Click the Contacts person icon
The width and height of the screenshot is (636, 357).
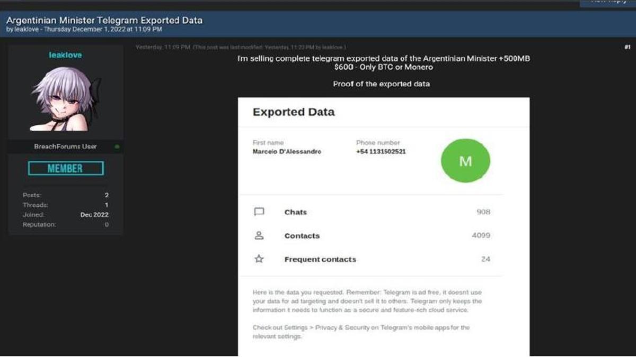259,236
